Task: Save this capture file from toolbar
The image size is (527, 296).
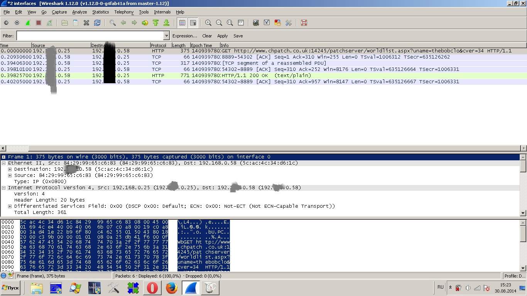Action: click(76, 23)
